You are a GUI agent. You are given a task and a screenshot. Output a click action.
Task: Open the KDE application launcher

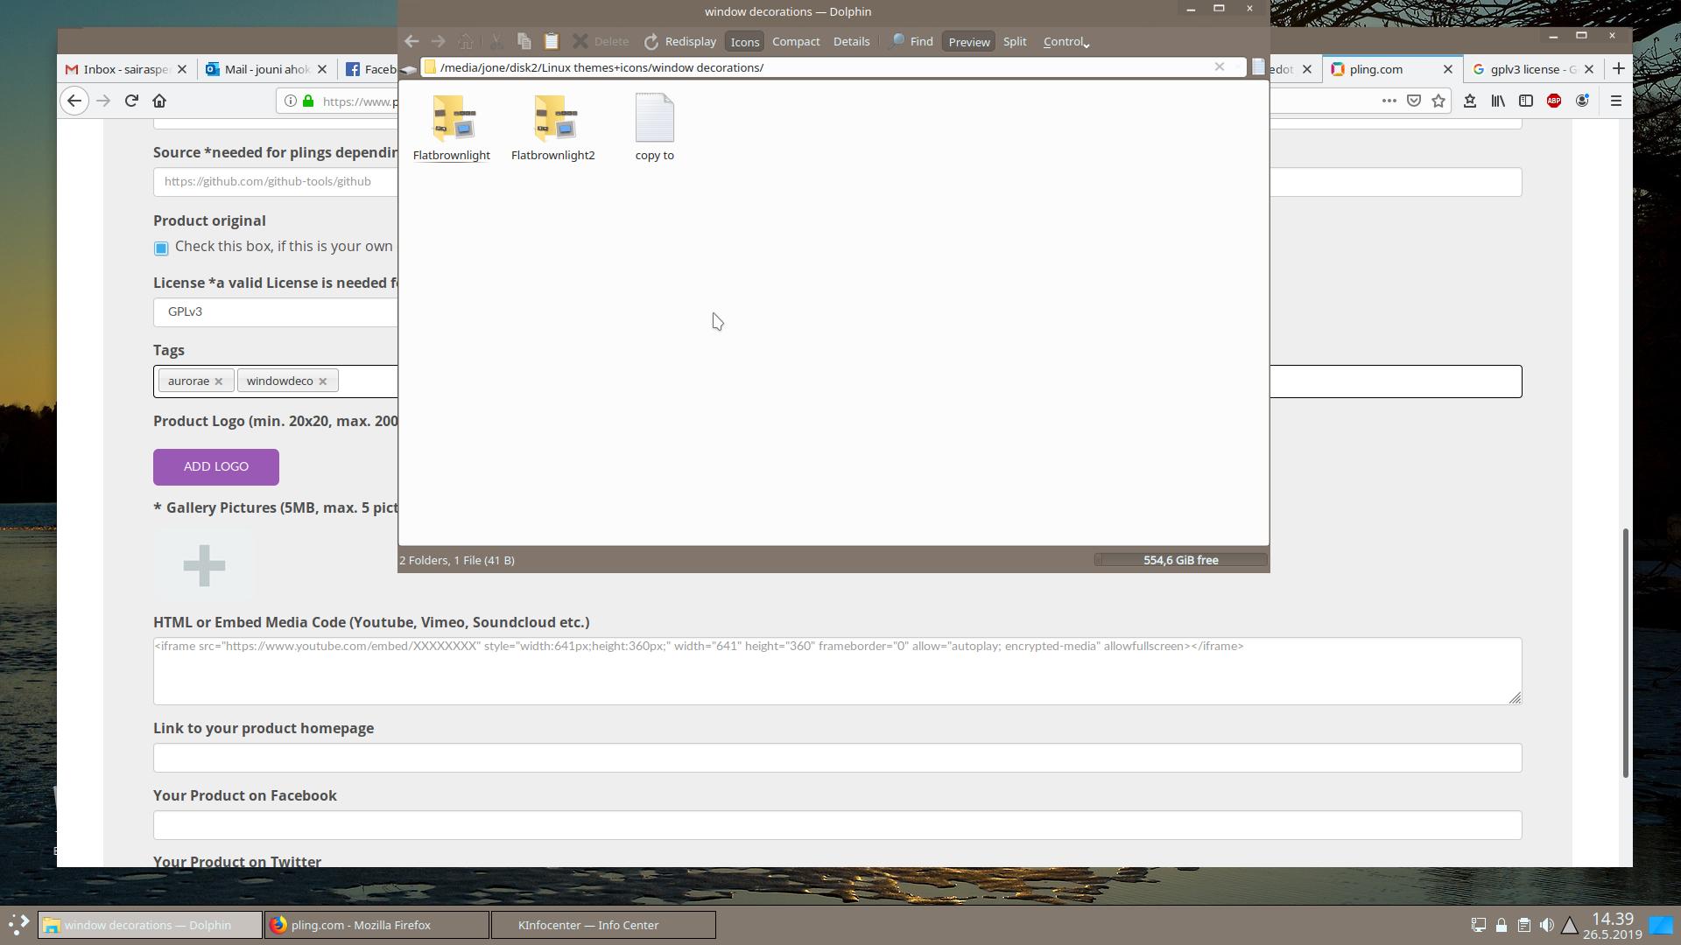[18, 925]
